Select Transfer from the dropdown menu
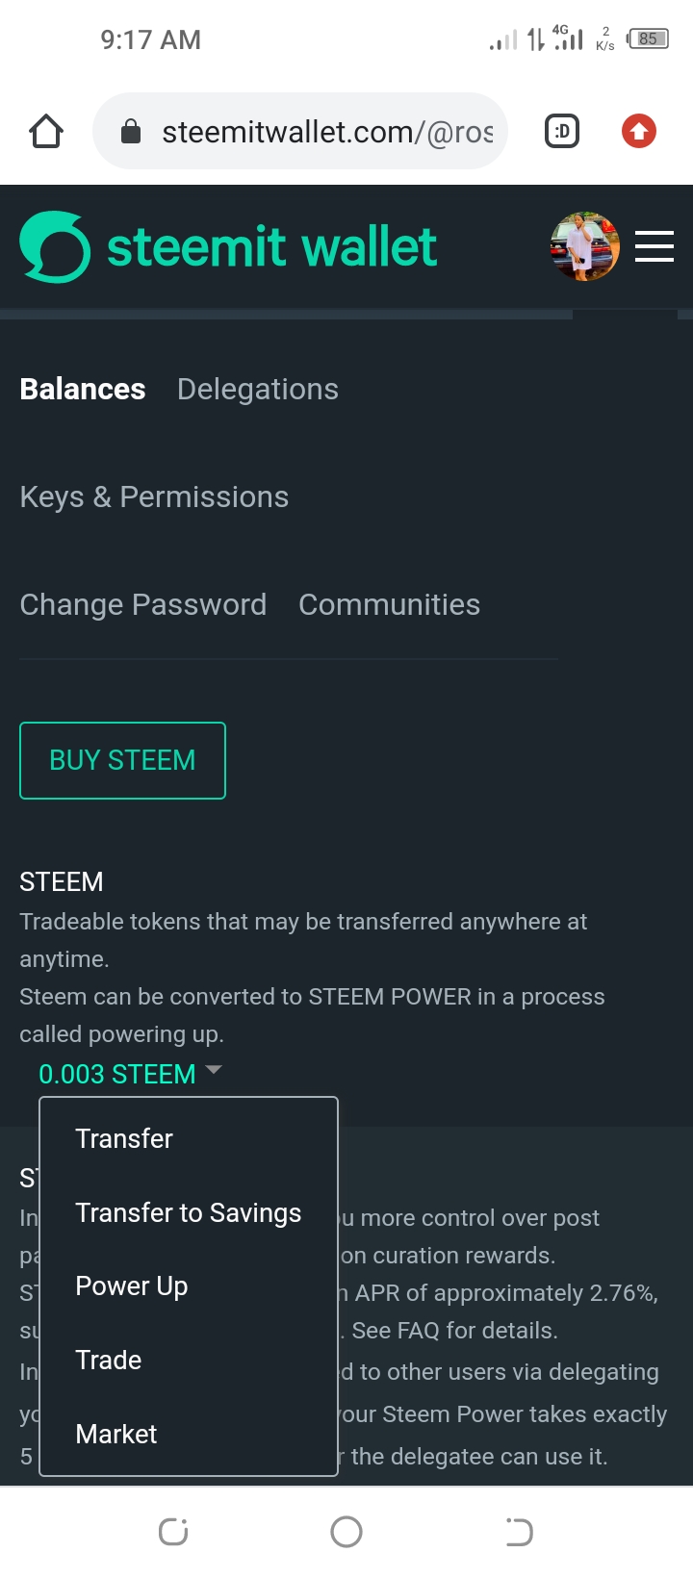Screen dimensions: 693x1578 click(x=124, y=1138)
